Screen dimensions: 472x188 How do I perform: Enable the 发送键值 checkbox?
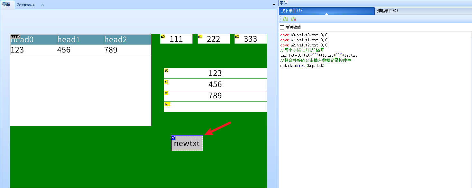(282, 28)
